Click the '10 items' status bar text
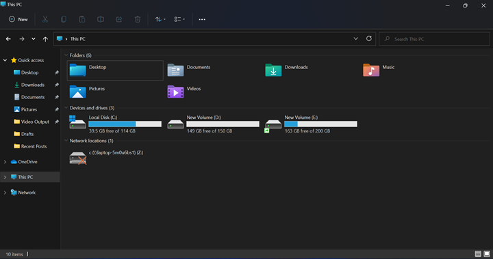 point(14,254)
